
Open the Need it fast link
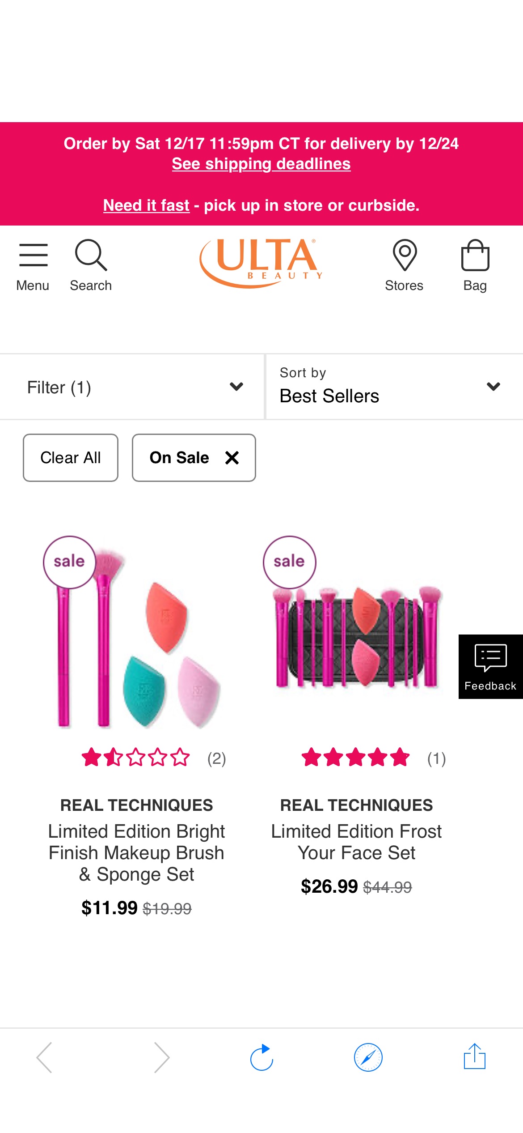[x=147, y=205]
